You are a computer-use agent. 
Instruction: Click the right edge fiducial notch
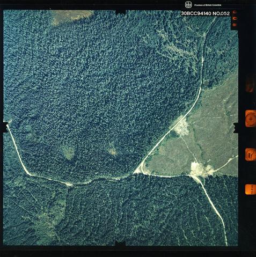pos(236,128)
